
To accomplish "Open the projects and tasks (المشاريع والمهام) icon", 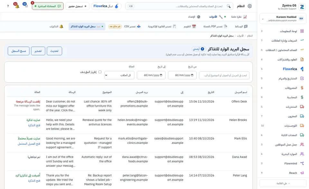I will 302,78.
